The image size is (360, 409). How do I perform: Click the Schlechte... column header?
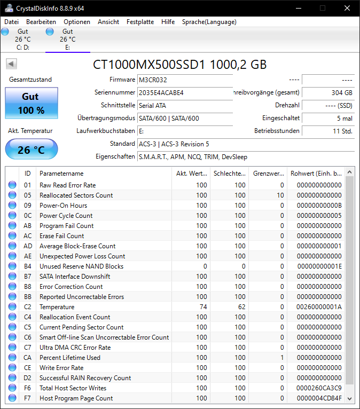(230, 174)
